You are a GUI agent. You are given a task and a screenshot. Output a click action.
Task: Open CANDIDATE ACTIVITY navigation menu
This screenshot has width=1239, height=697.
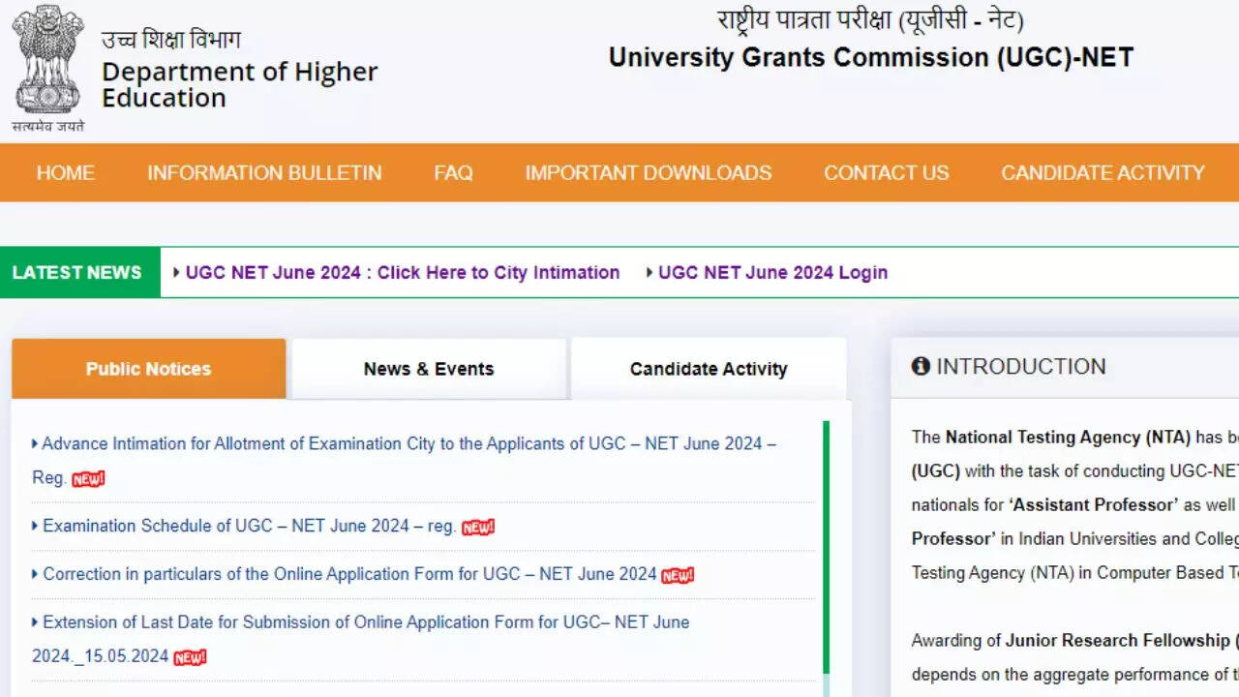click(x=1103, y=173)
